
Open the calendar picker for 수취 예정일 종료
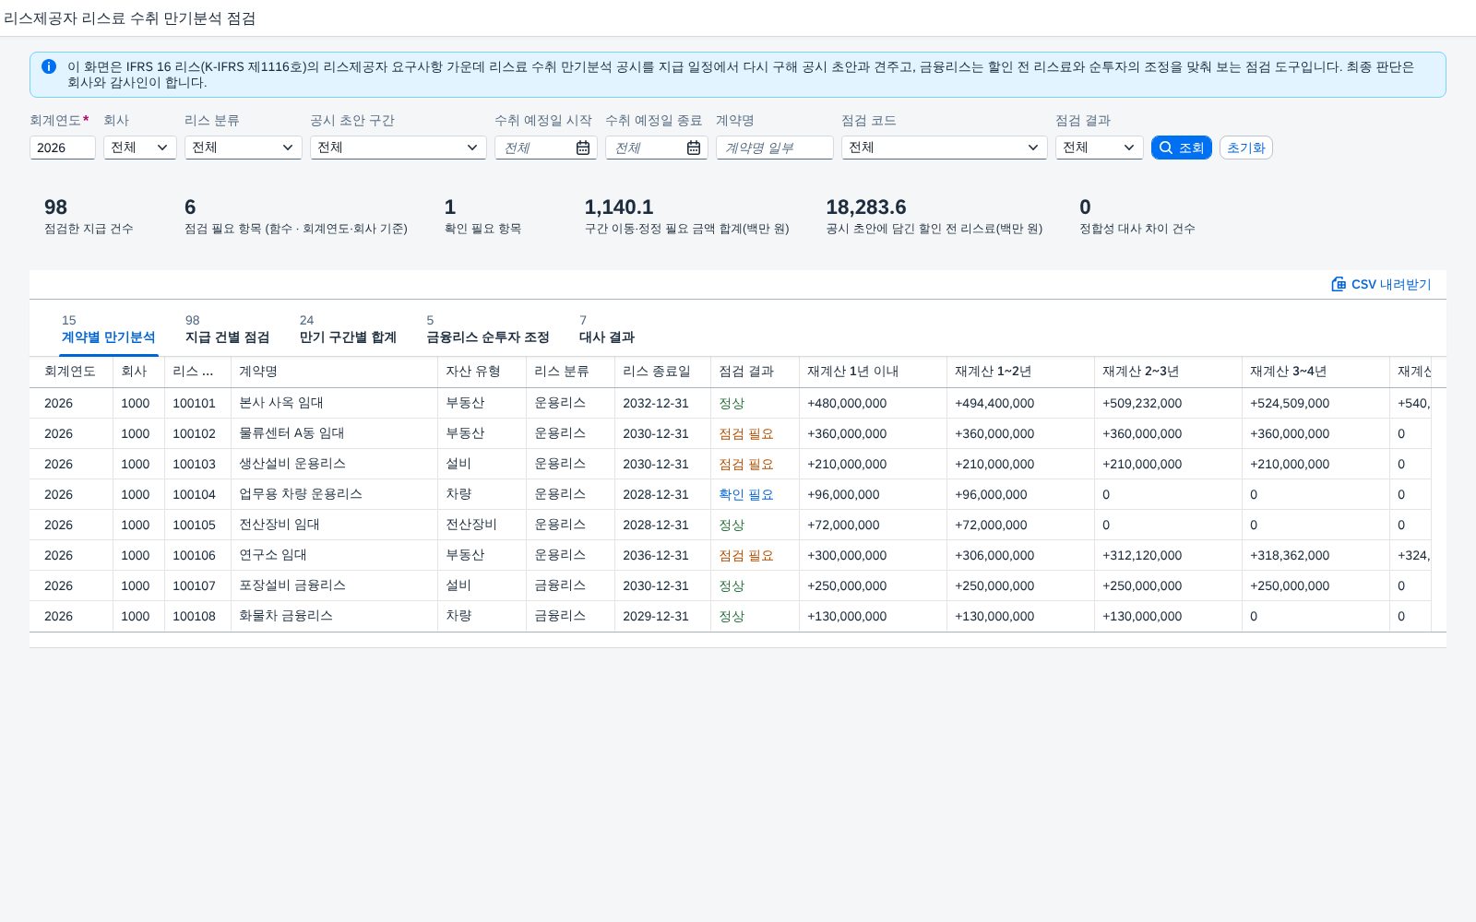(x=694, y=148)
